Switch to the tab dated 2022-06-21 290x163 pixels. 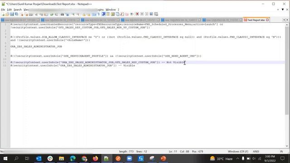tap(140, 20)
